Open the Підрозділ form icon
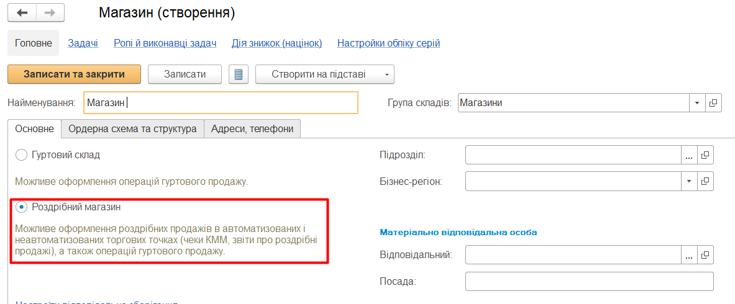The height and width of the screenshot is (304, 735). click(x=705, y=155)
